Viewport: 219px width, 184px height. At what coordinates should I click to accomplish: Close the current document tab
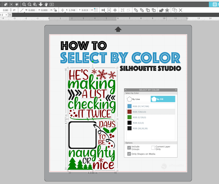[6, 15]
